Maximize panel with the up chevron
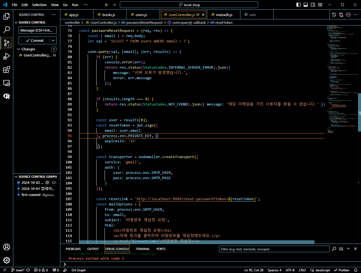Screen dimensions: 361x273 click(348, 249)
